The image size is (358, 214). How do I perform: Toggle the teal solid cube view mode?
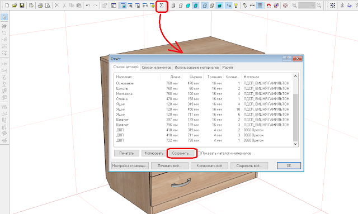pos(188,5)
